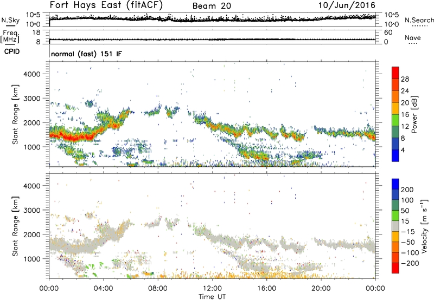Screen dimensions: 434x300
Task: Click the 'N.Search' legend label
Action: point(419,20)
